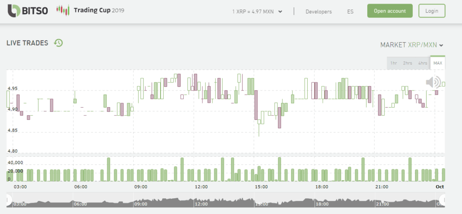The width and height of the screenshot is (462, 214).
Task: Click the navigator area at 12:00
Action: (x=202, y=204)
